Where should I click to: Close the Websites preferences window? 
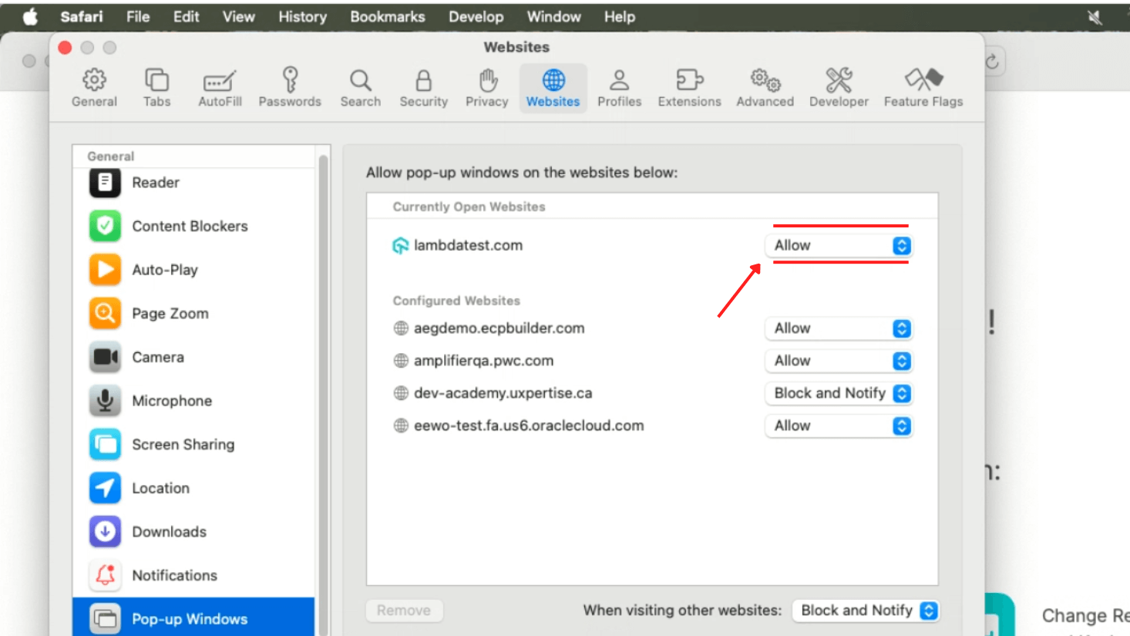(66, 48)
